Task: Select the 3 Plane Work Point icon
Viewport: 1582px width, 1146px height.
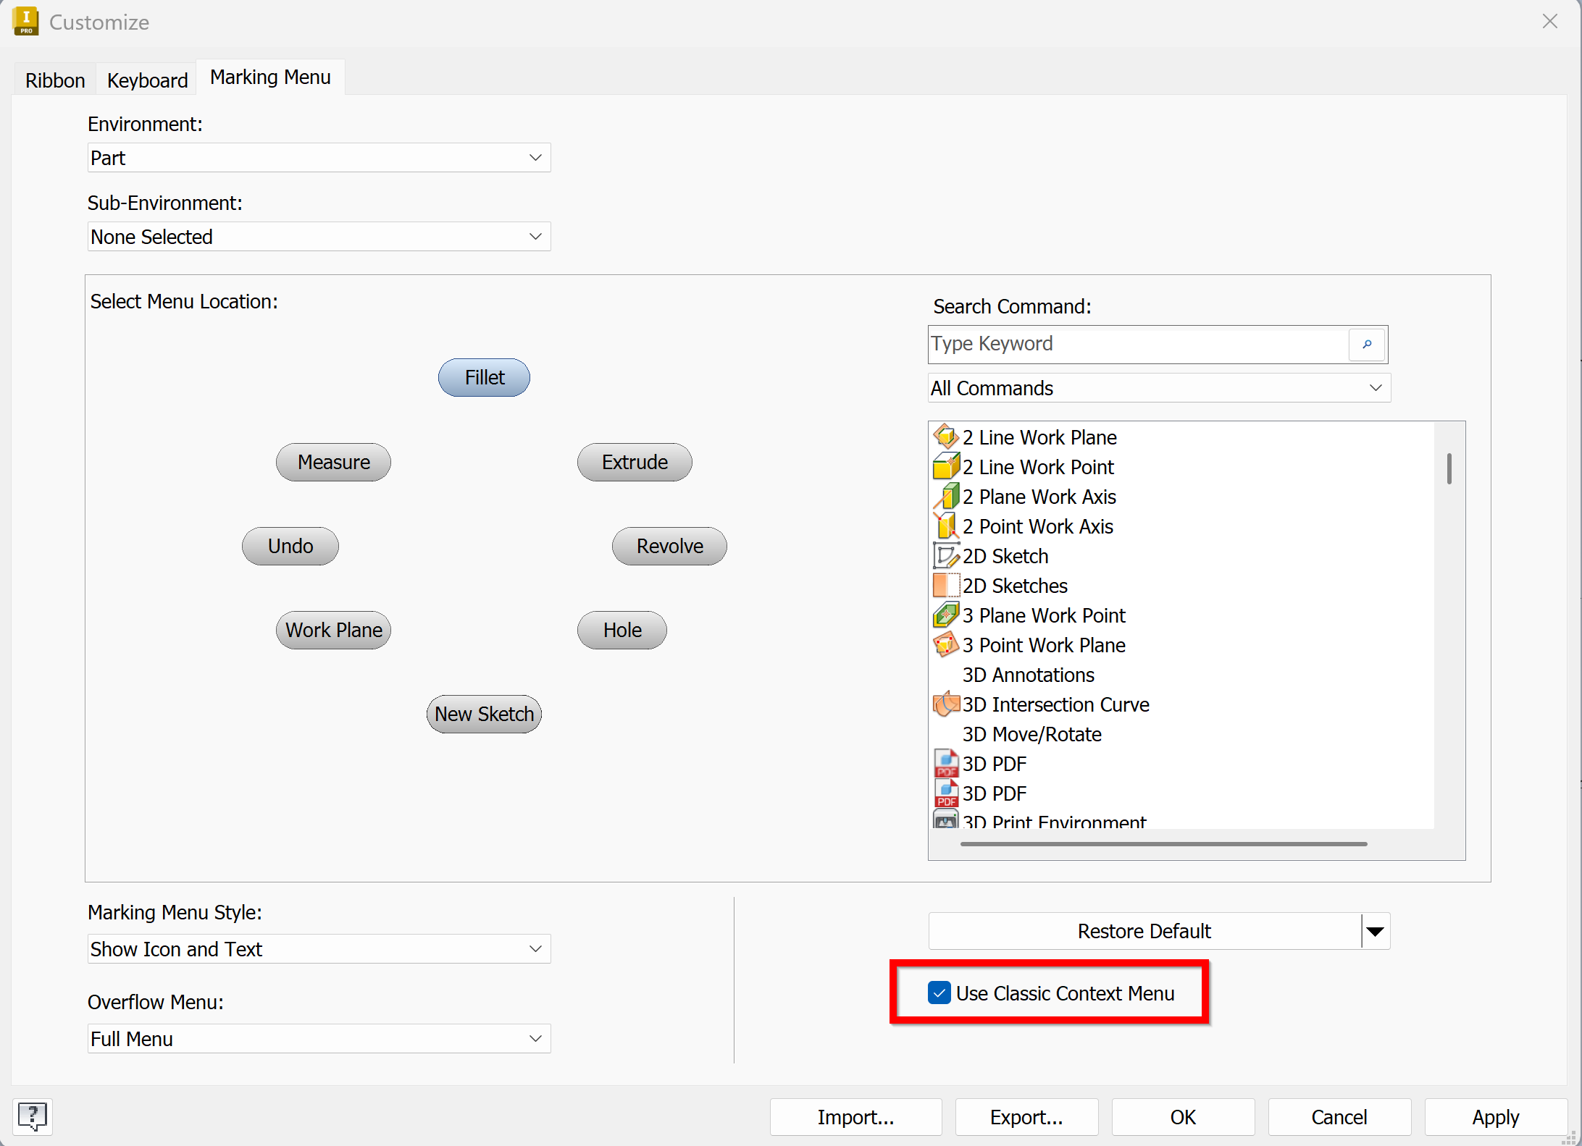Action: click(x=945, y=615)
